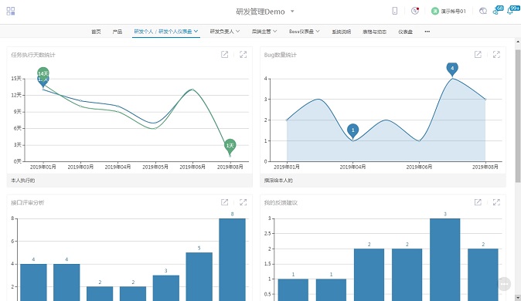Click the 接口评审分析 chart title
This screenshot has width=521, height=301.
(x=28, y=202)
